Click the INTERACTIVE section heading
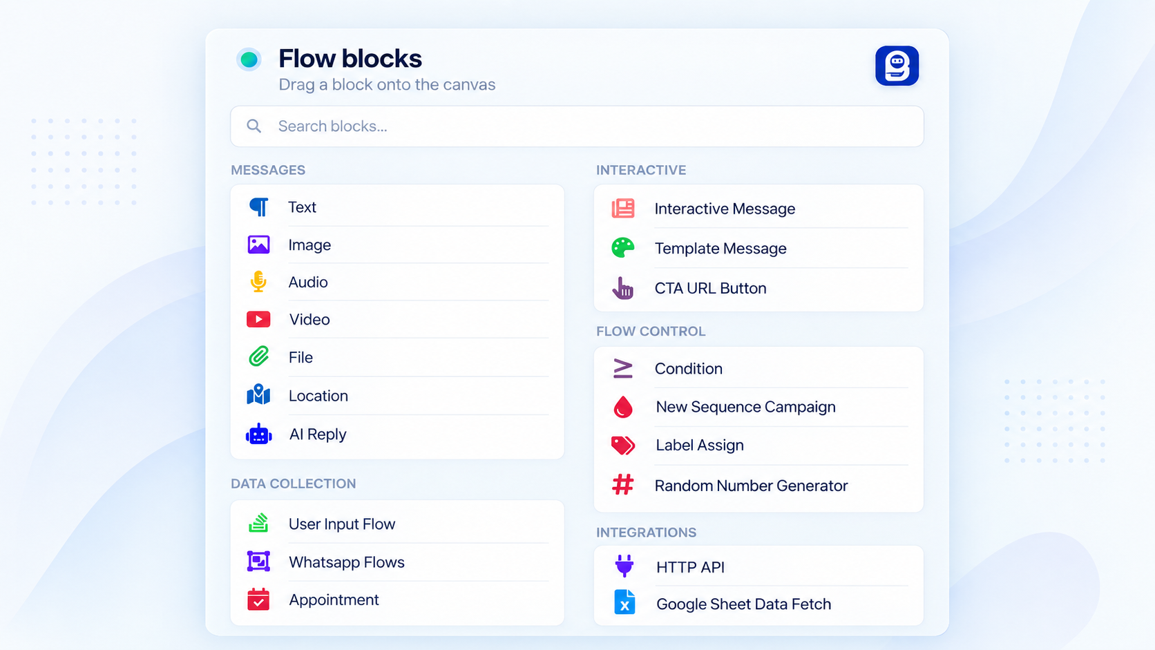This screenshot has height=650, width=1155. (641, 170)
